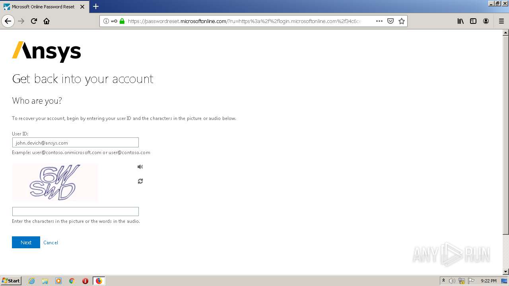
Task: Open page actions three-dot menu
Action: [379, 21]
